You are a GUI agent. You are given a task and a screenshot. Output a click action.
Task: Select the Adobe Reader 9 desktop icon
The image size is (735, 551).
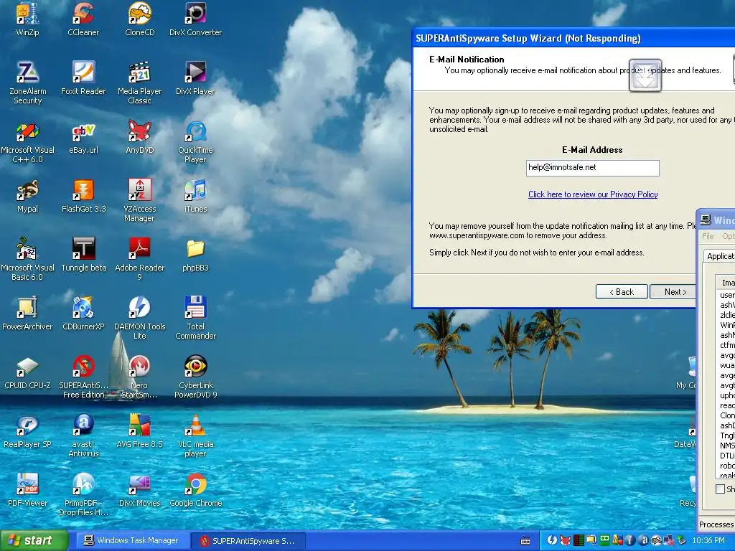tap(140, 260)
